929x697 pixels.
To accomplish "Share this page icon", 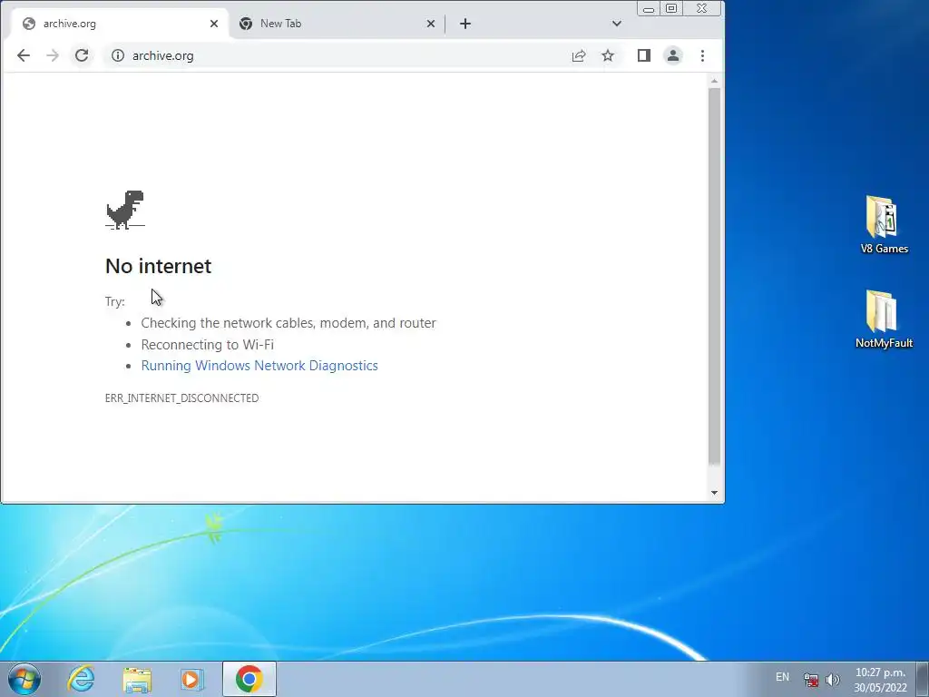I will pos(579,55).
